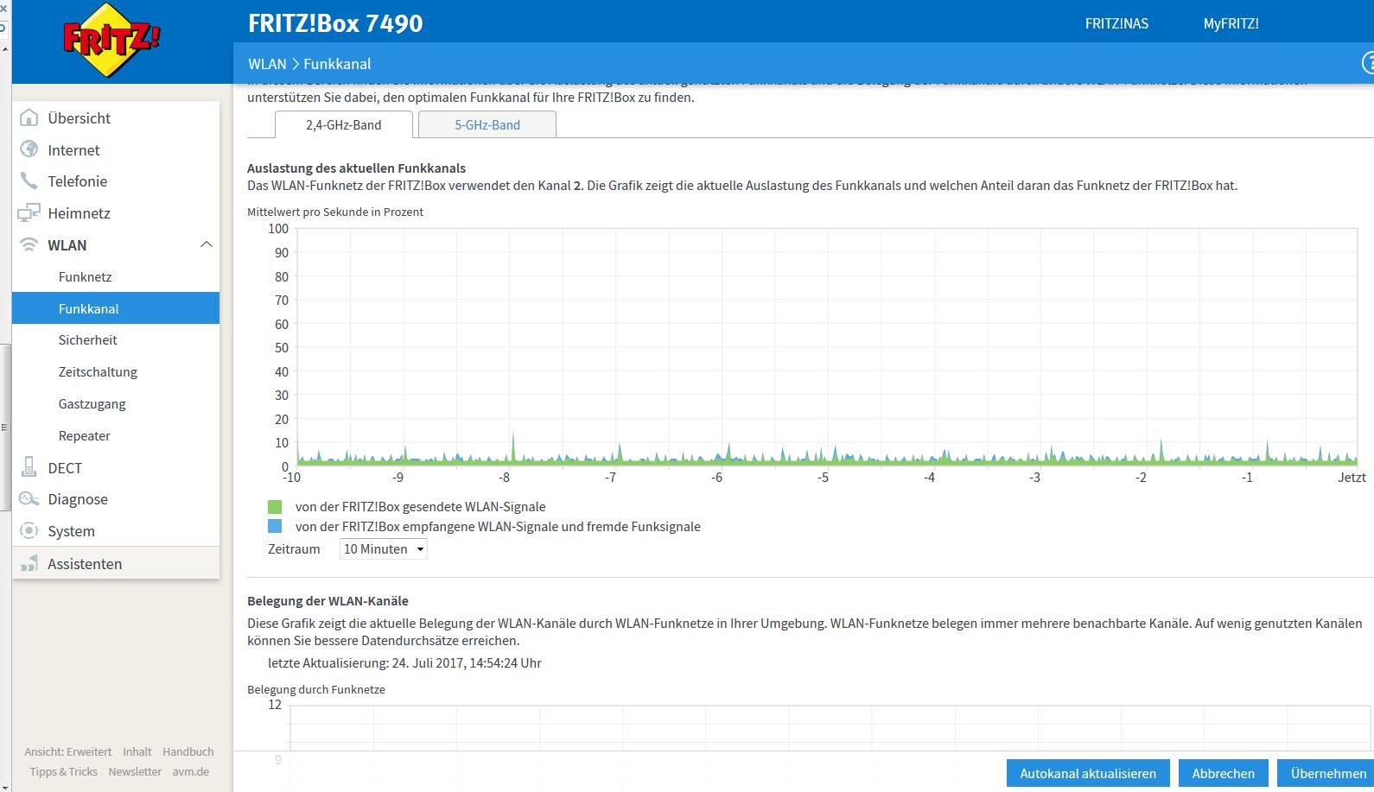Click the FRITZ! logo
Viewport: 1374px width, 792px height.
coord(112,40)
